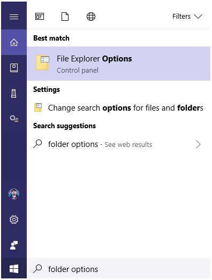Click the File Explorer Options folder icon
This screenshot has height=280, width=212.
[42, 63]
